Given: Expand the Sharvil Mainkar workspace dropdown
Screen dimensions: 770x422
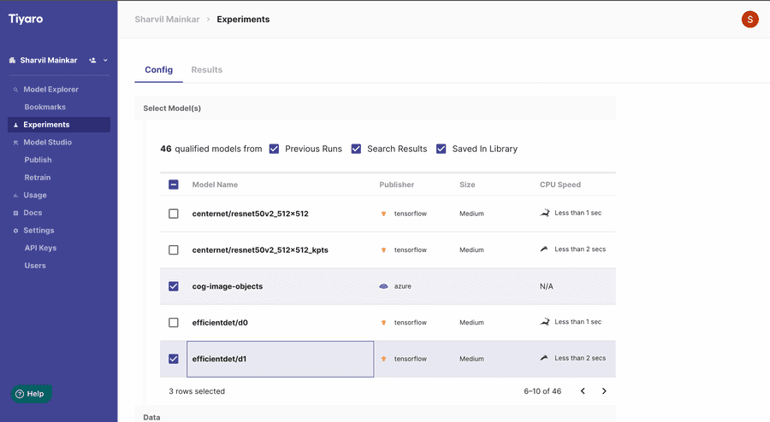Looking at the screenshot, I should pyautogui.click(x=105, y=61).
